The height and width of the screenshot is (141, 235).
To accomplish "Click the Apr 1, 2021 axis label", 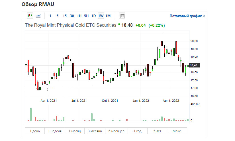I will click(x=48, y=101).
